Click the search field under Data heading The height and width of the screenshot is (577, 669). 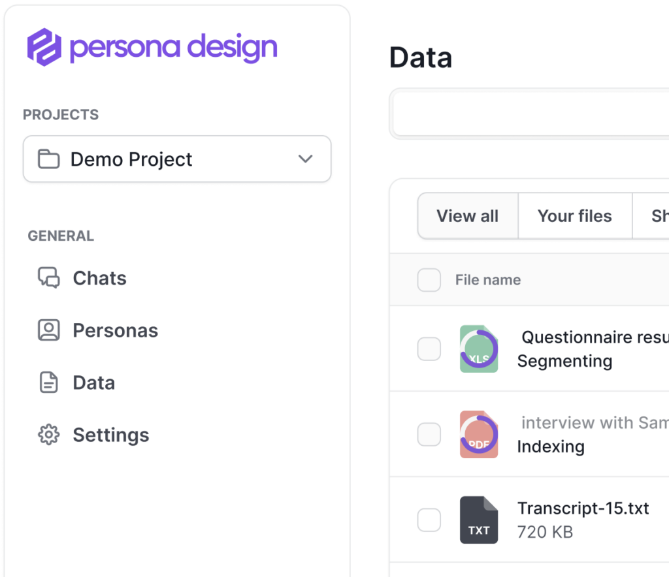pos(529,114)
